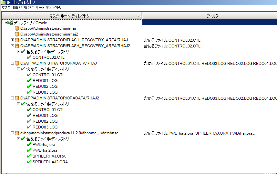277x174 pixels.
Task: Expand the FLASH_RECOVERY_AREA/RHAJ directory node
Action: pyautogui.click(x=12, y=40)
